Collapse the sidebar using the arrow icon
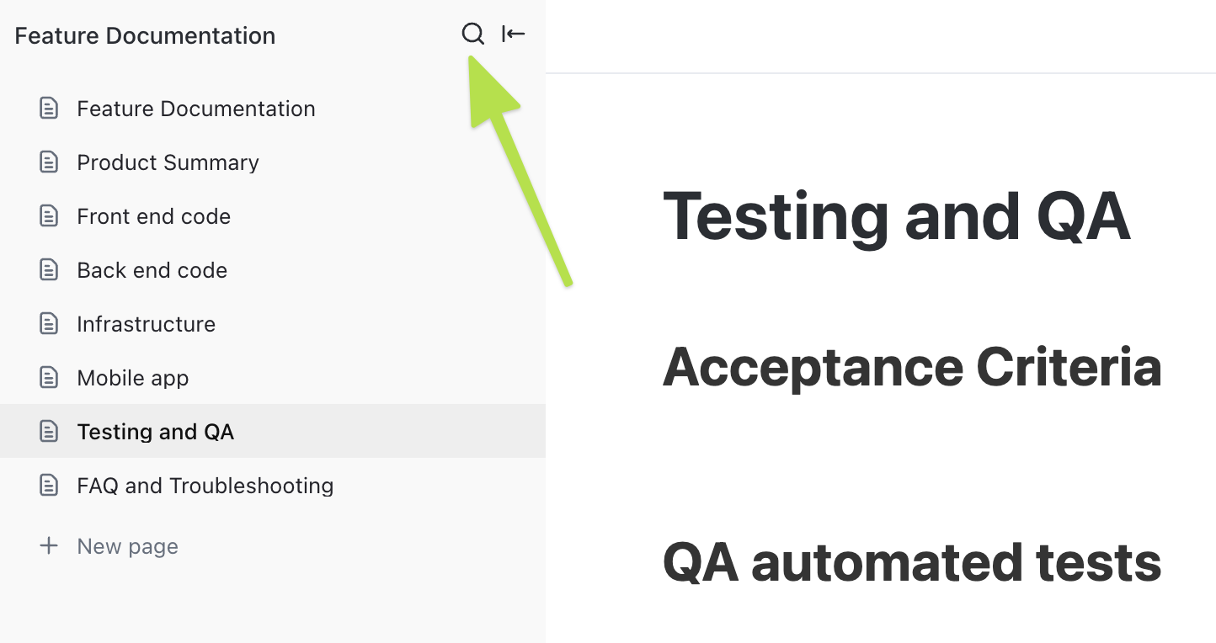This screenshot has width=1216, height=643. 513,34
